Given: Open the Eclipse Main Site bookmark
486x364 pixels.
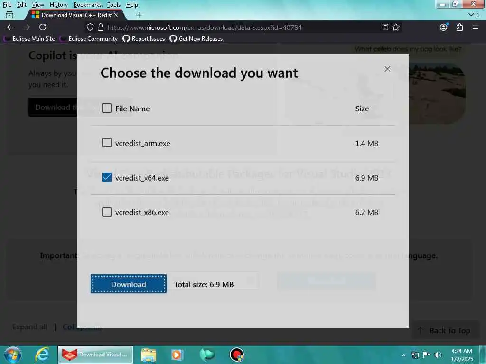Looking at the screenshot, I should [29, 39].
